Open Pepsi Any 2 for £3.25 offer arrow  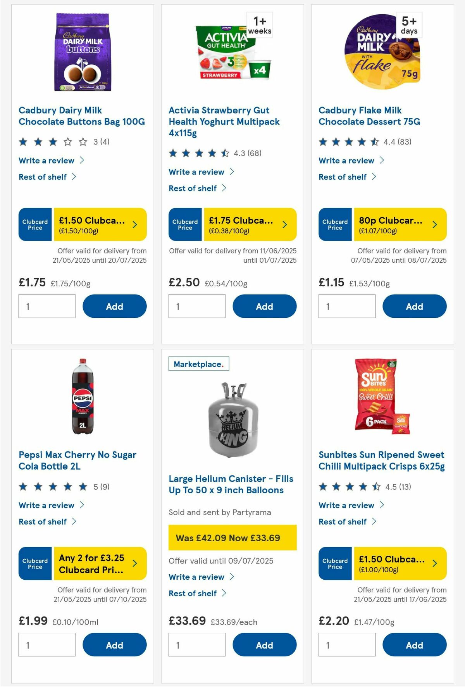pyautogui.click(x=134, y=564)
